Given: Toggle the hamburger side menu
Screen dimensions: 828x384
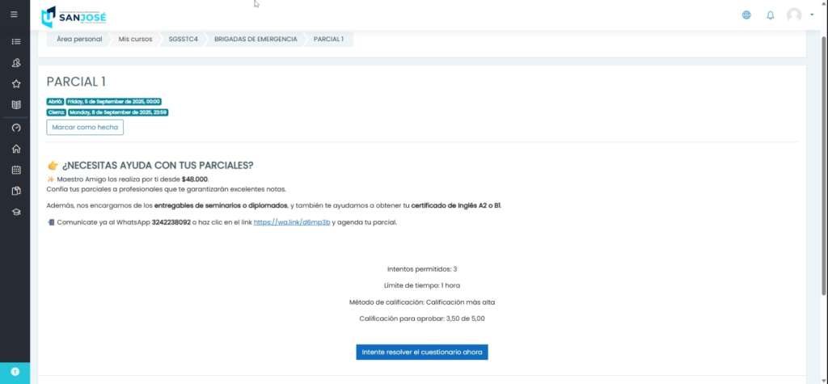Looking at the screenshot, I should click(x=15, y=15).
